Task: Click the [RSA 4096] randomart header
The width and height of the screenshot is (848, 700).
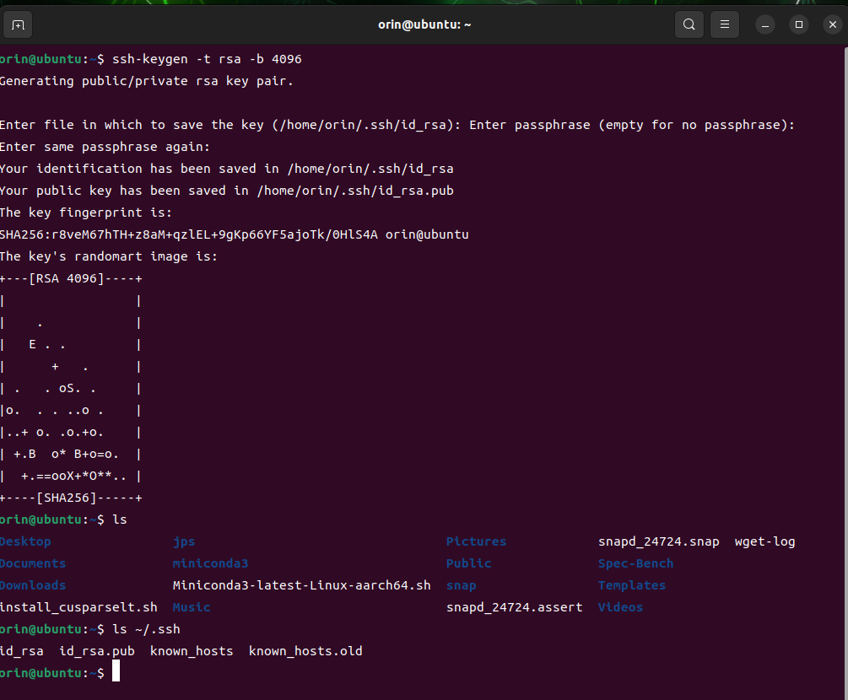Action: pyautogui.click(x=70, y=279)
